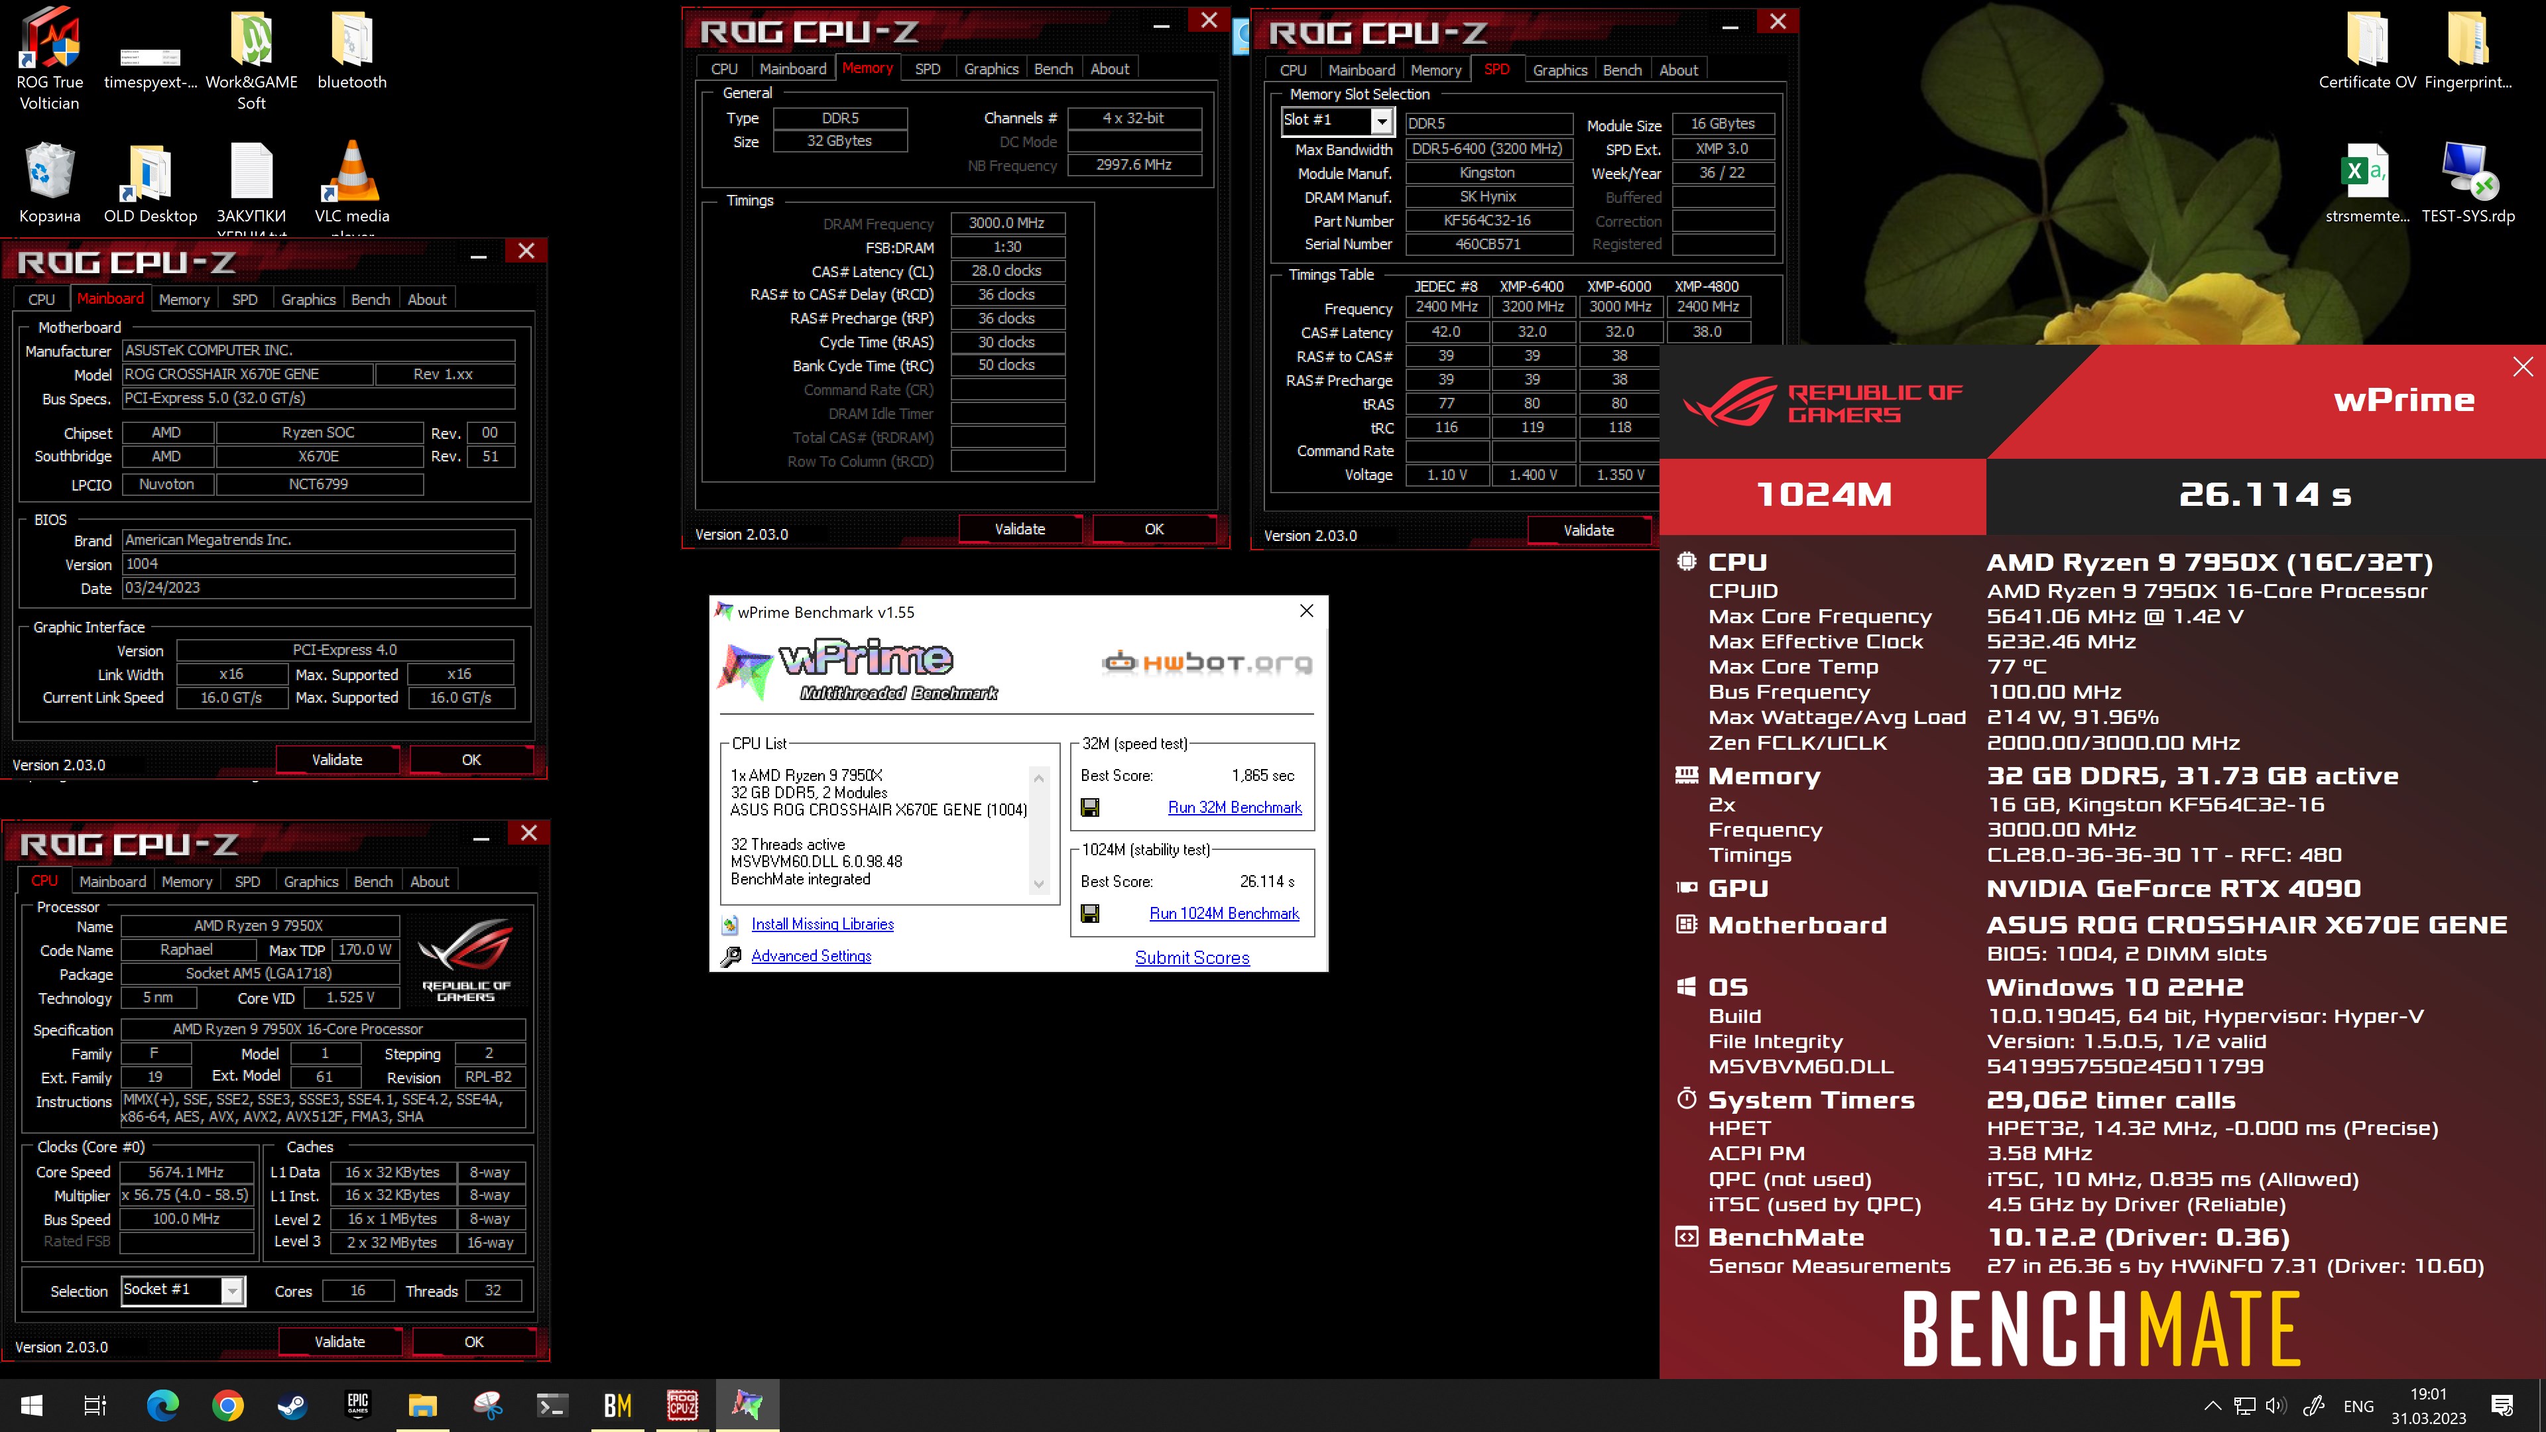This screenshot has height=1432, width=2546.
Task: Open the Advanced Settings link
Action: 812,955
